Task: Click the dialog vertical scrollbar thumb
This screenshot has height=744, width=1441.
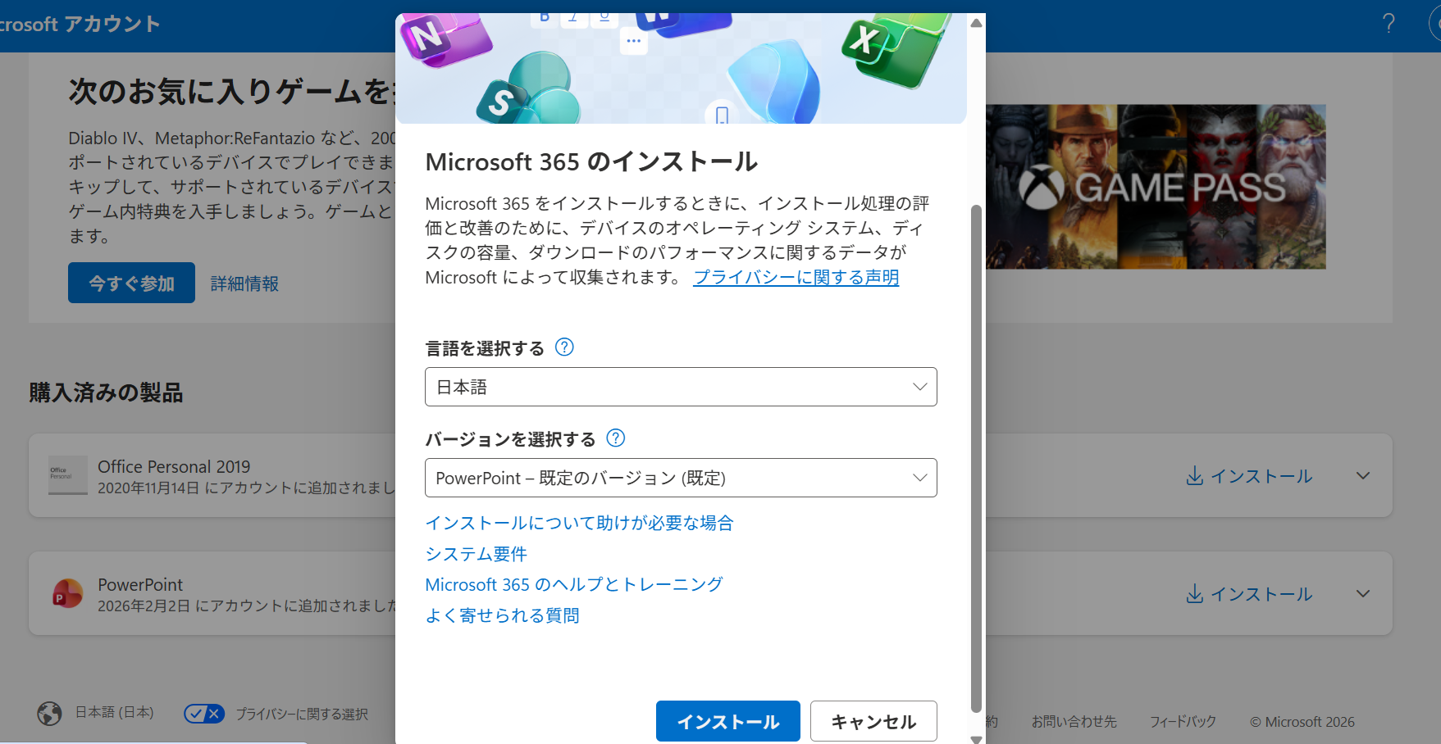Action: (976, 459)
